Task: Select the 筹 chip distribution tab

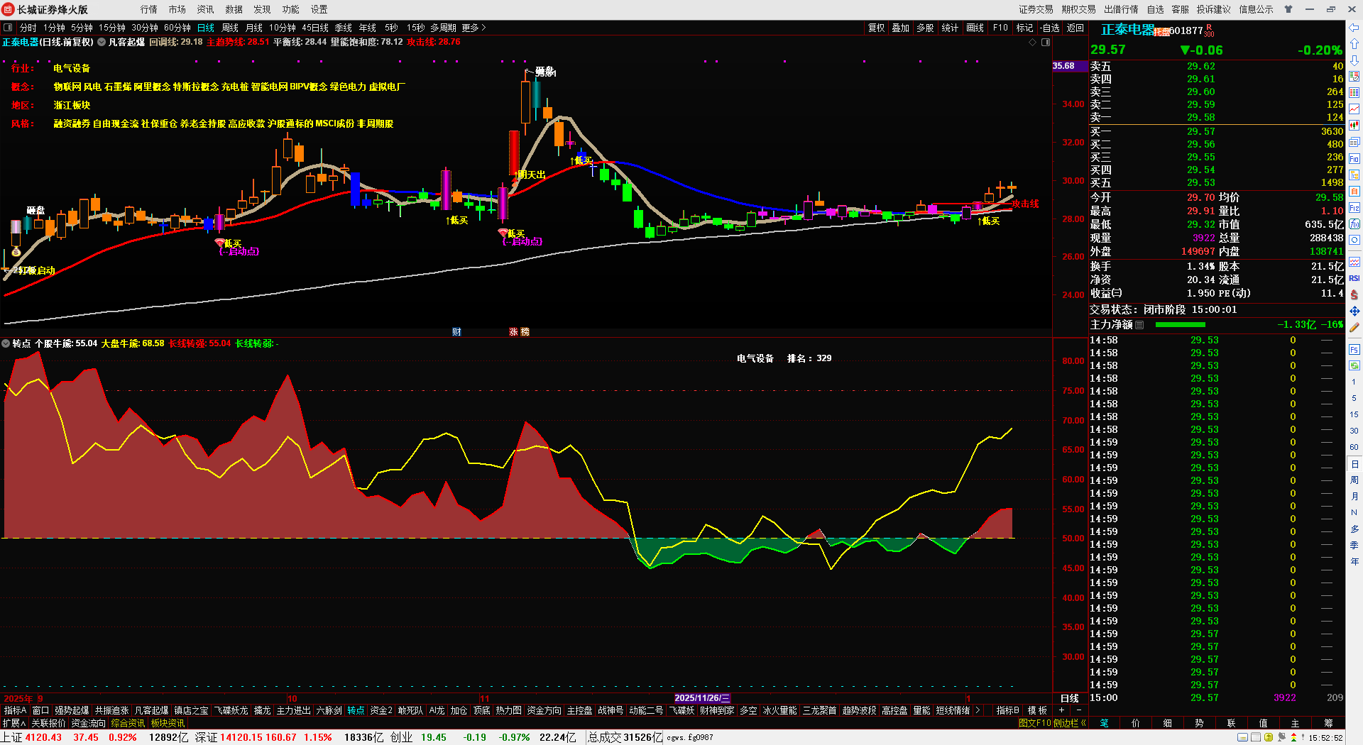Action: tap(1328, 723)
